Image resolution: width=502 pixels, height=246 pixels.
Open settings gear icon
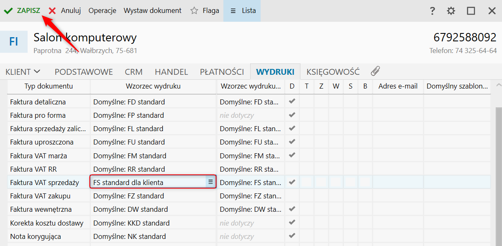coord(451,11)
